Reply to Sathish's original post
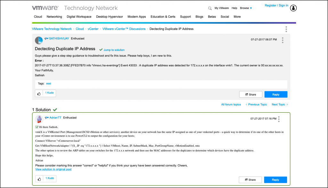The width and height of the screenshot is (328, 188). [276, 94]
